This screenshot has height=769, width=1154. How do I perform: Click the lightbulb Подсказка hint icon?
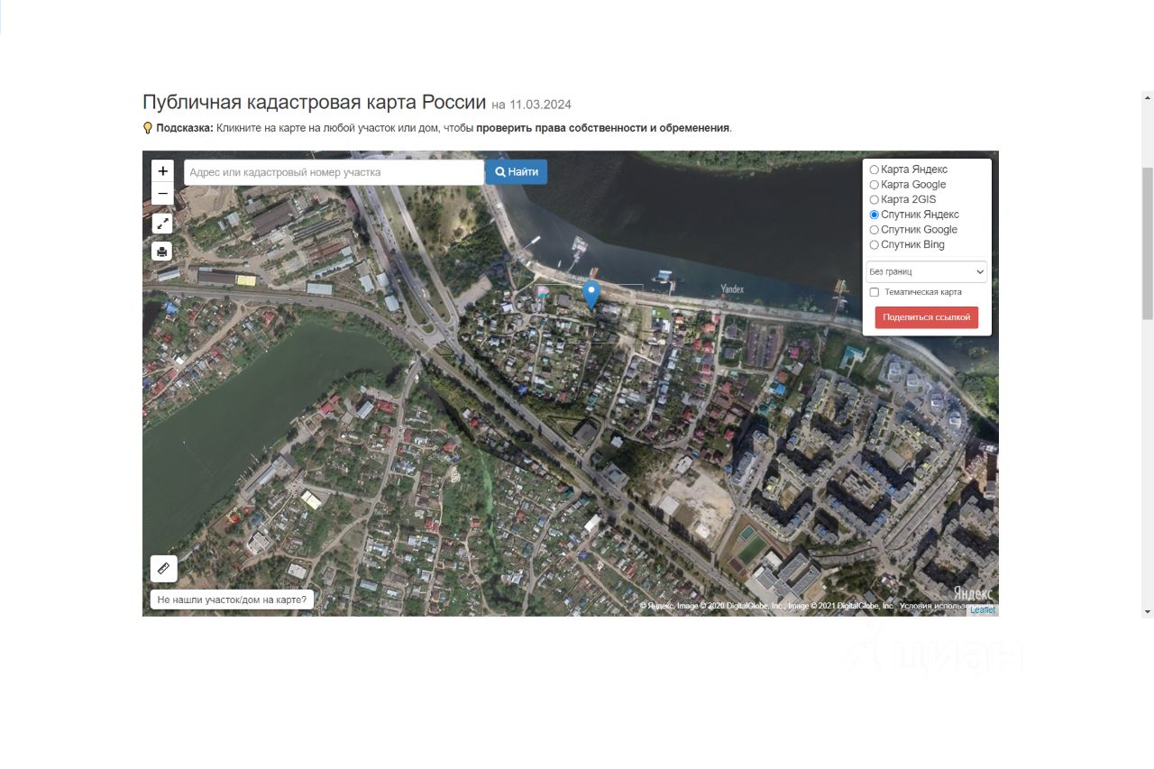[148, 128]
